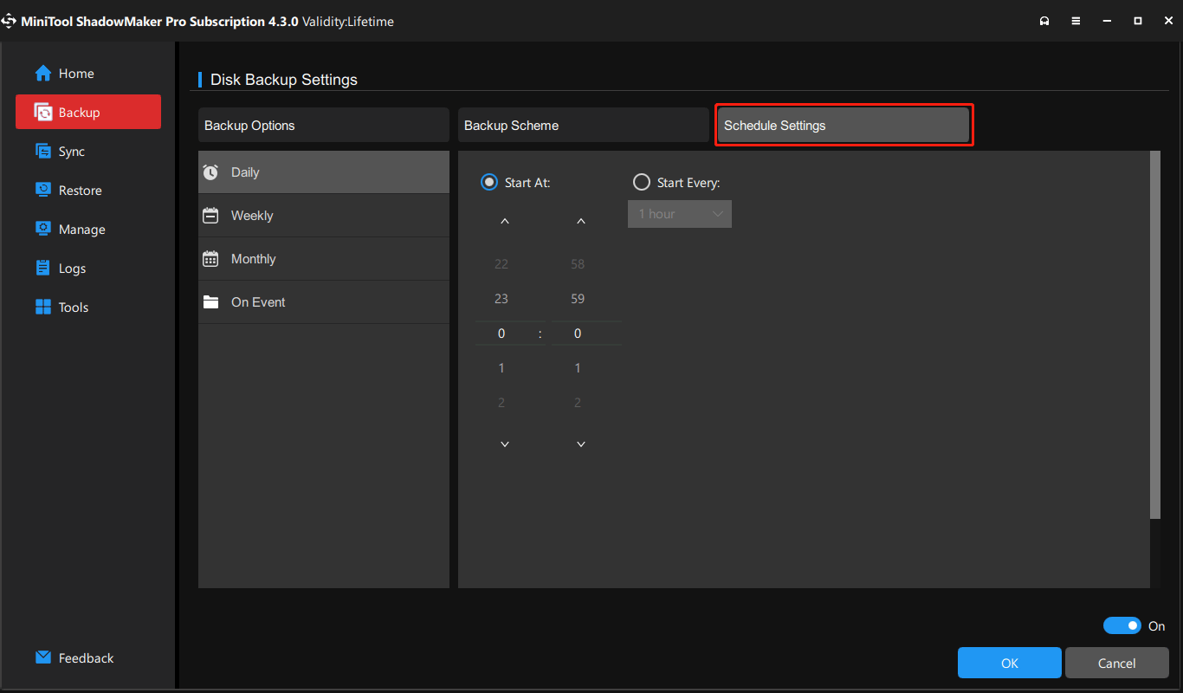
Task: Click the hour up arrow
Action: (x=505, y=222)
